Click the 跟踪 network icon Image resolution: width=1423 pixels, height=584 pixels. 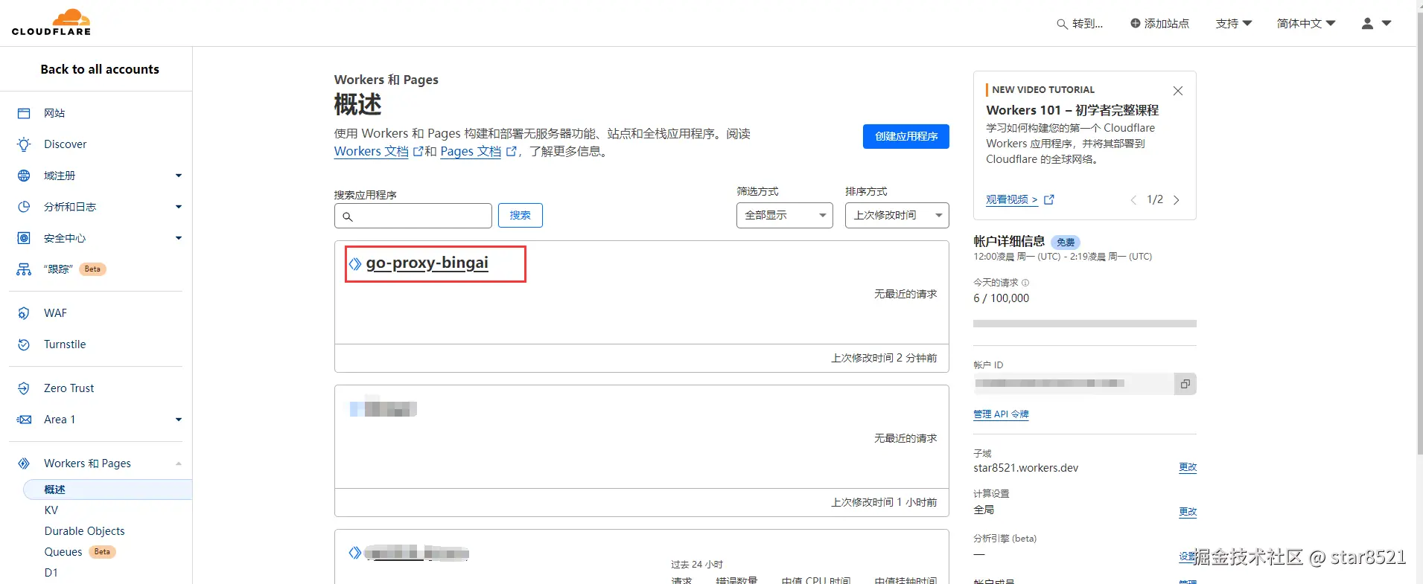click(x=24, y=269)
